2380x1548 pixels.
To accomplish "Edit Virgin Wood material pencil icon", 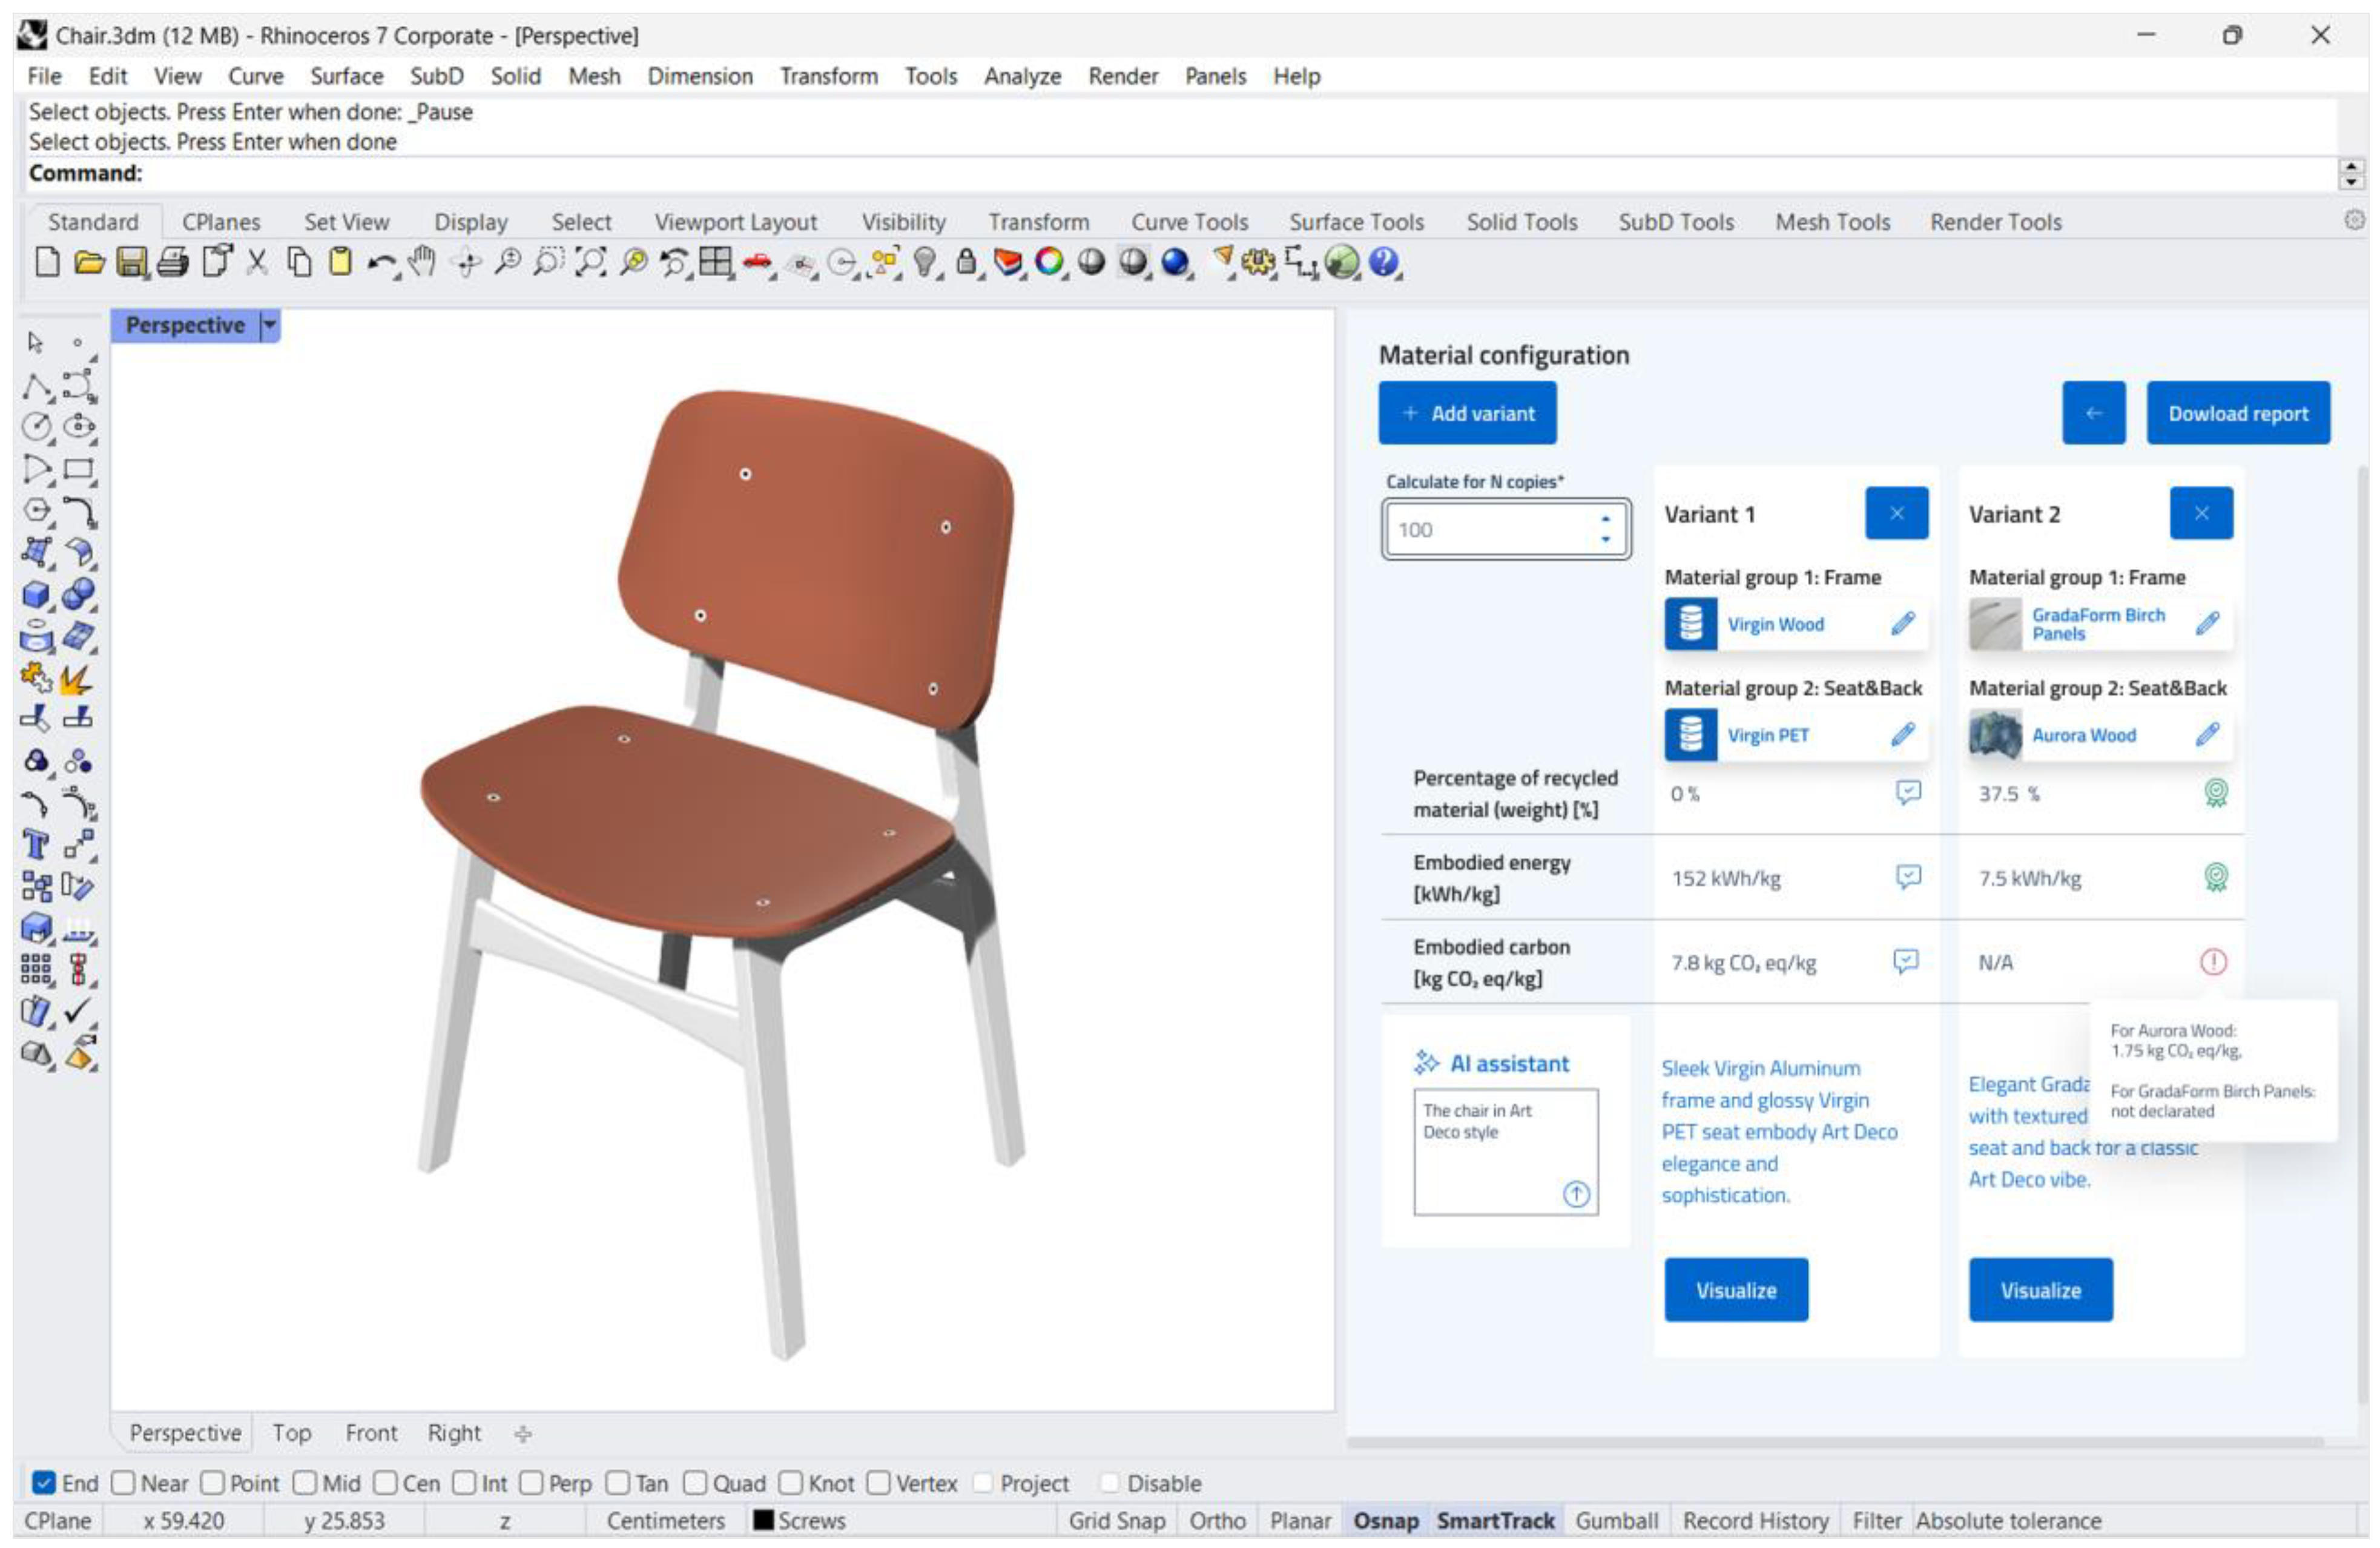I will click(x=1902, y=624).
